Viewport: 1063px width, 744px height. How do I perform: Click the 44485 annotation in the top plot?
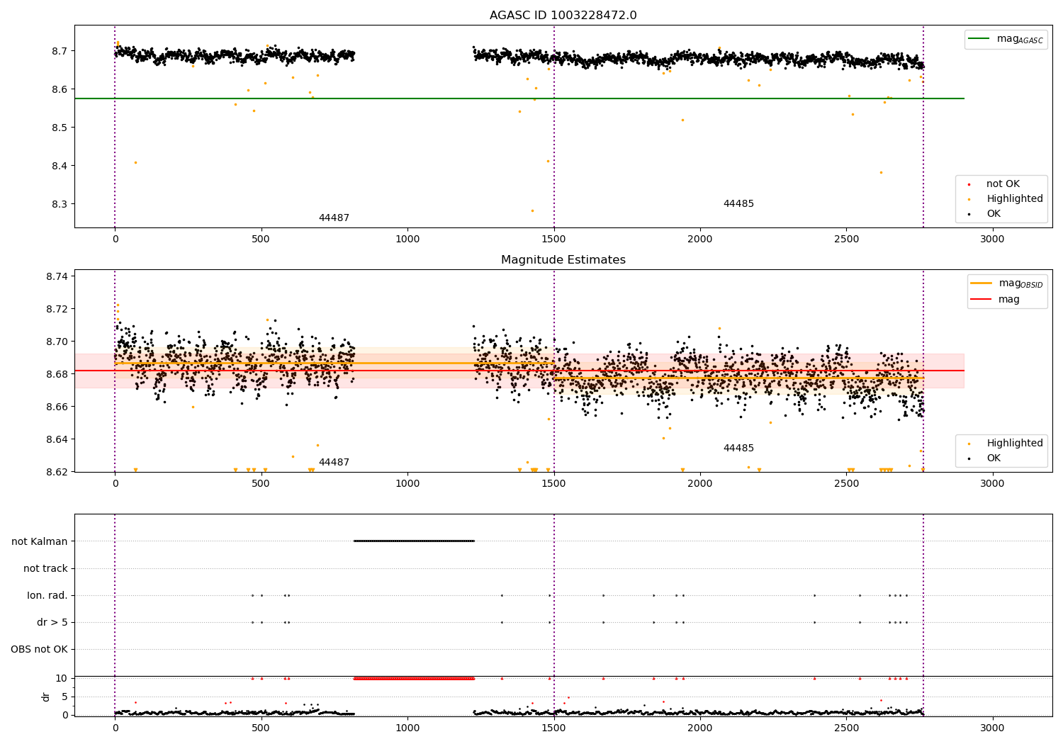(x=738, y=204)
